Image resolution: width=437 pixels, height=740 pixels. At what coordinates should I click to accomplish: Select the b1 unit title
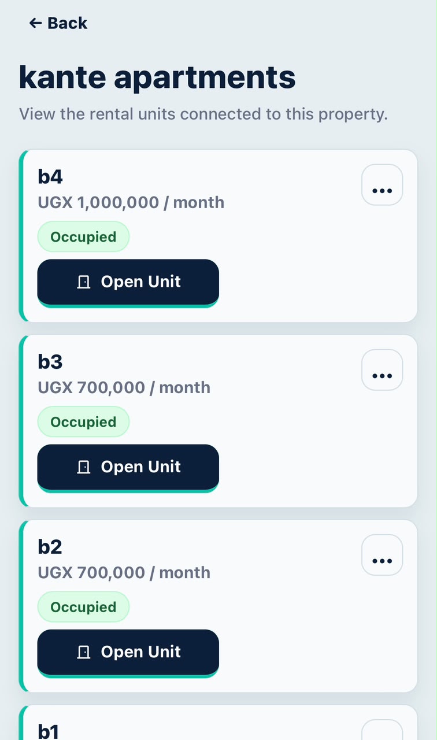(49, 731)
